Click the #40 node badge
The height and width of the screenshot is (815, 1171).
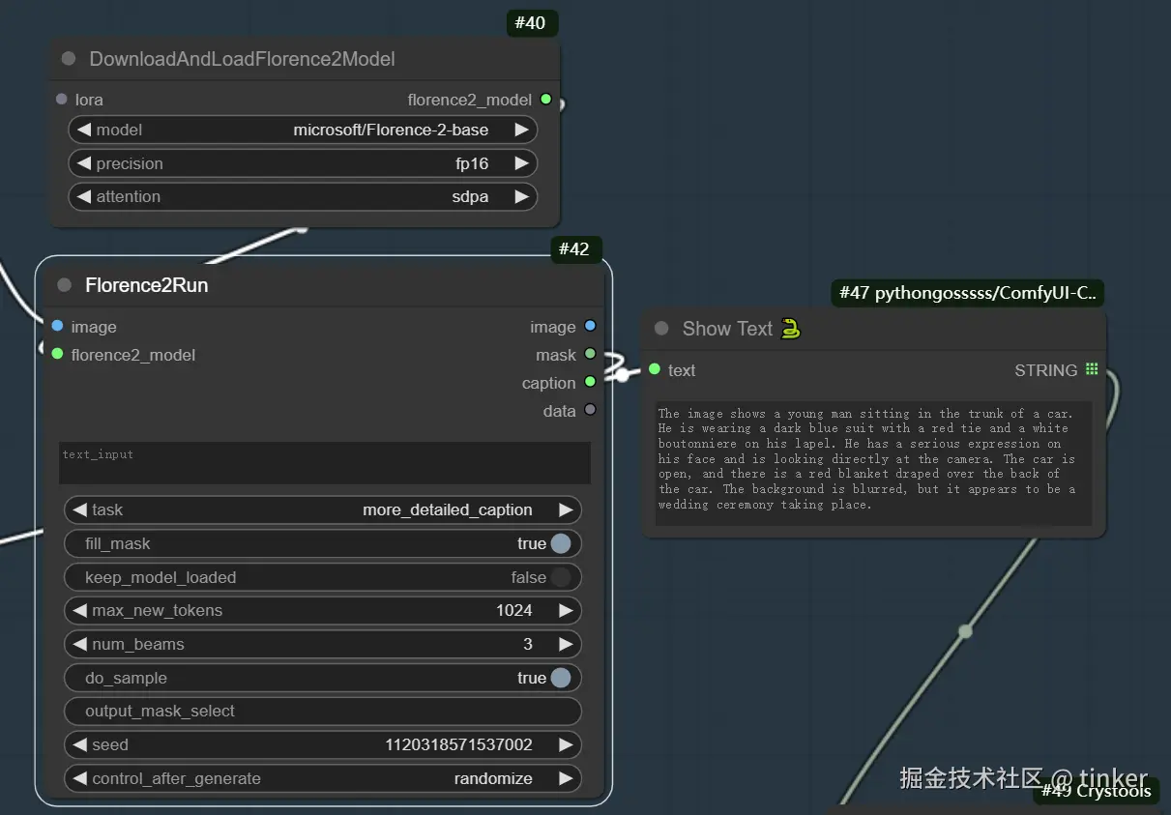pyautogui.click(x=532, y=23)
